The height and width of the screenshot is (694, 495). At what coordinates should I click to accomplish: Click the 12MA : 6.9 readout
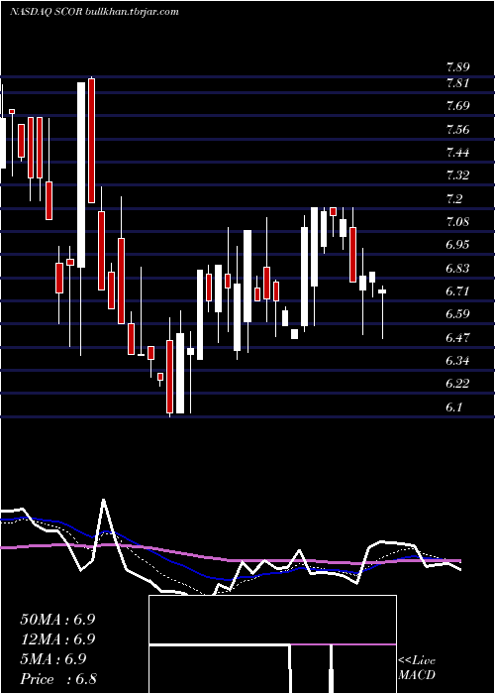pos(57,639)
